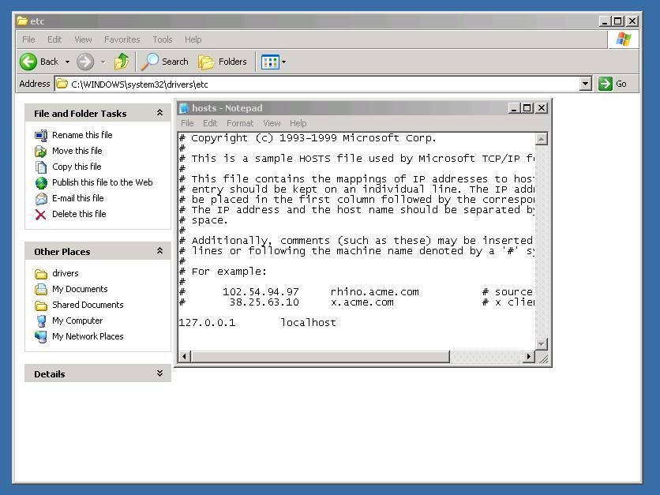
Task: Click the Delete this file link
Action: pyautogui.click(x=79, y=214)
